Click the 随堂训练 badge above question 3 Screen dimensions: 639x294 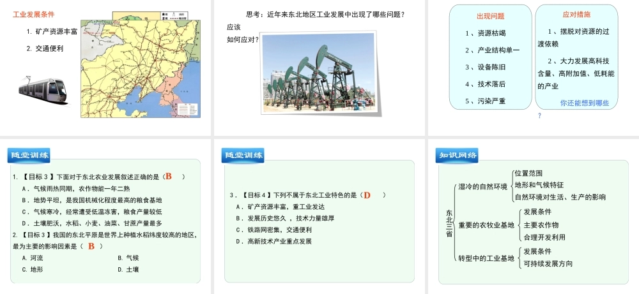coord(243,155)
